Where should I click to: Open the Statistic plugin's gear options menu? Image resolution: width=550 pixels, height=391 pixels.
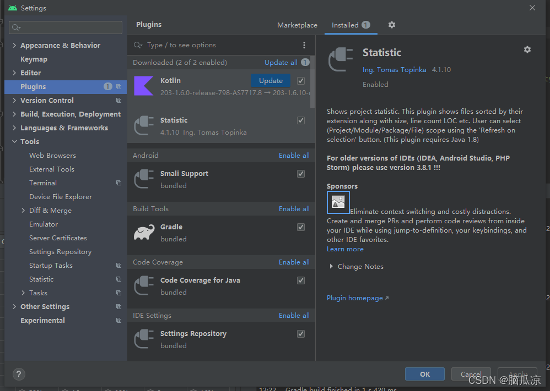tap(527, 49)
